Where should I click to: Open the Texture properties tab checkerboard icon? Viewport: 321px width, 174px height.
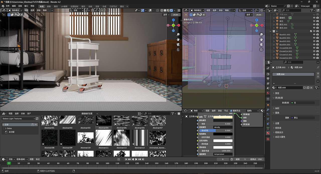click(x=268, y=139)
